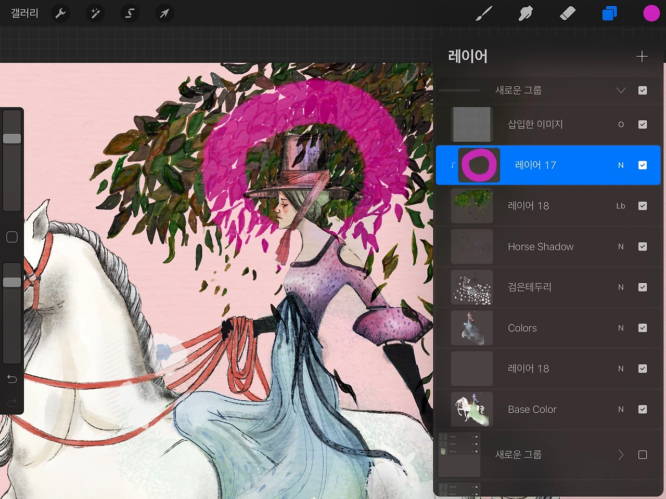Expand the bottom 새로운 그룹 group chevron
The height and width of the screenshot is (499, 666).
(621, 455)
